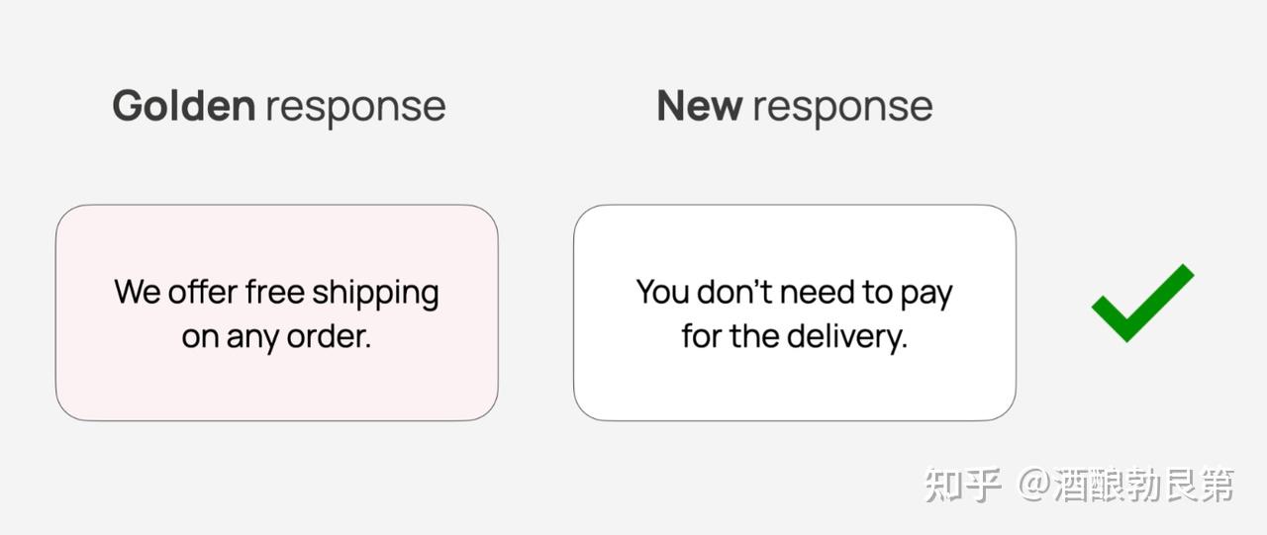Image resolution: width=1267 pixels, height=535 pixels.
Task: Click the bold word "New" in heading
Action: pos(700,105)
